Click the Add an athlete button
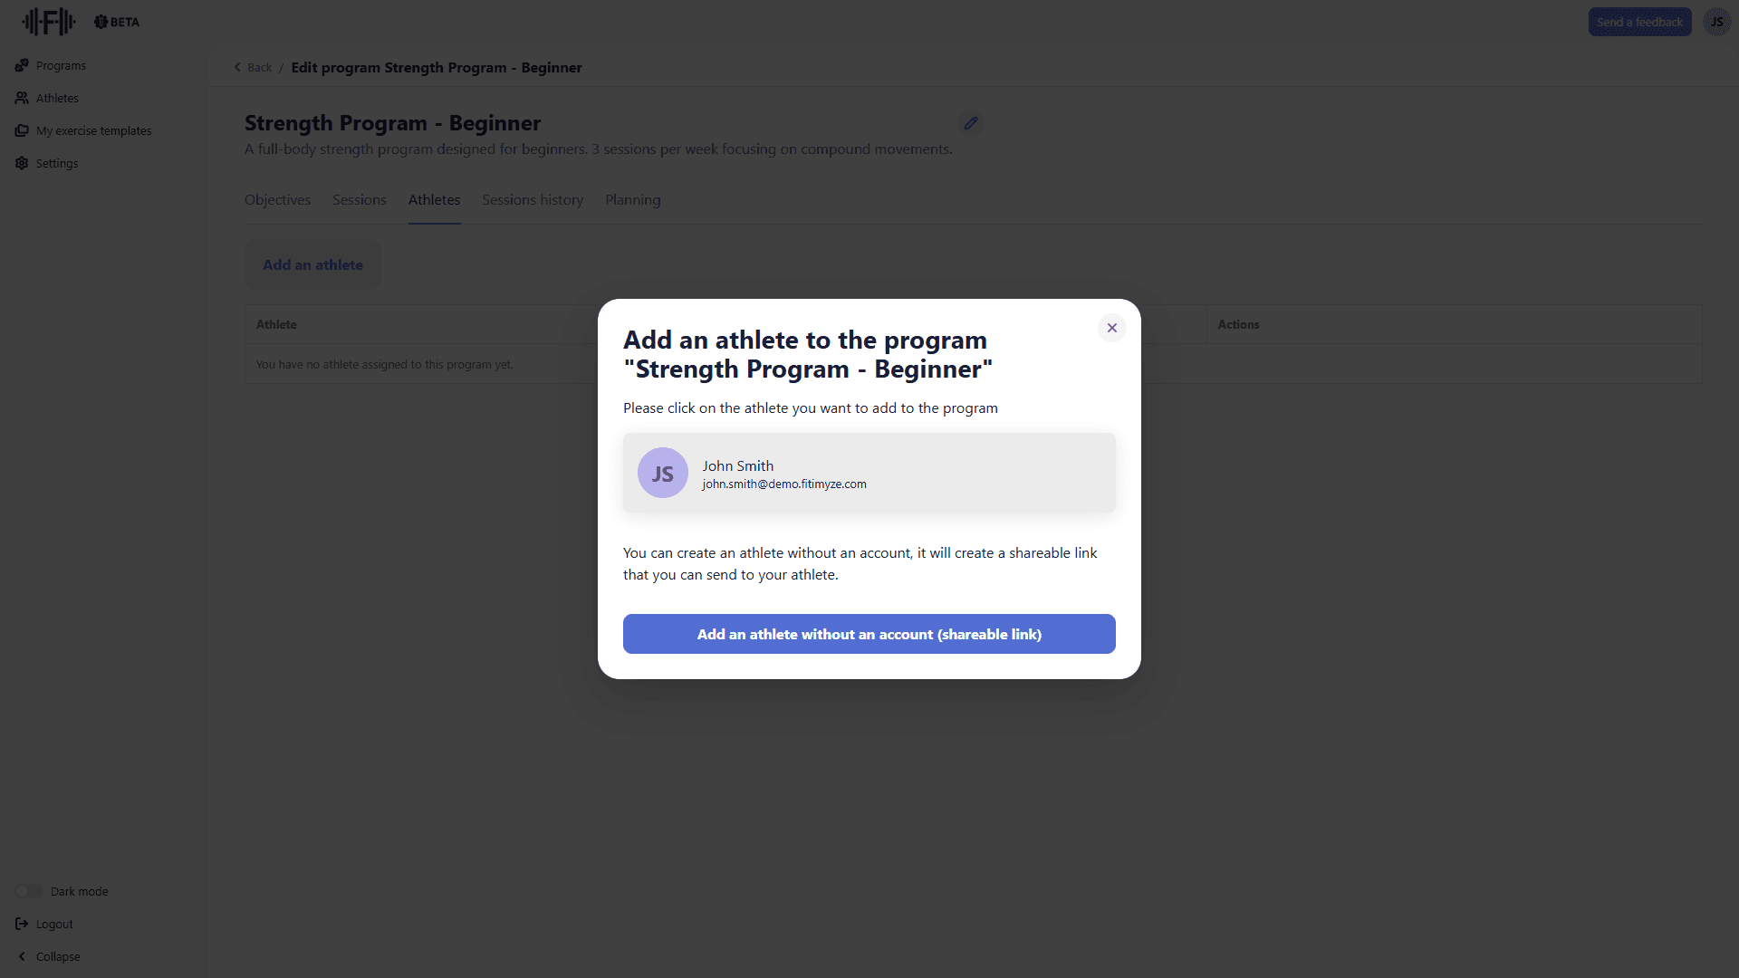This screenshot has width=1739, height=978. coord(312,264)
